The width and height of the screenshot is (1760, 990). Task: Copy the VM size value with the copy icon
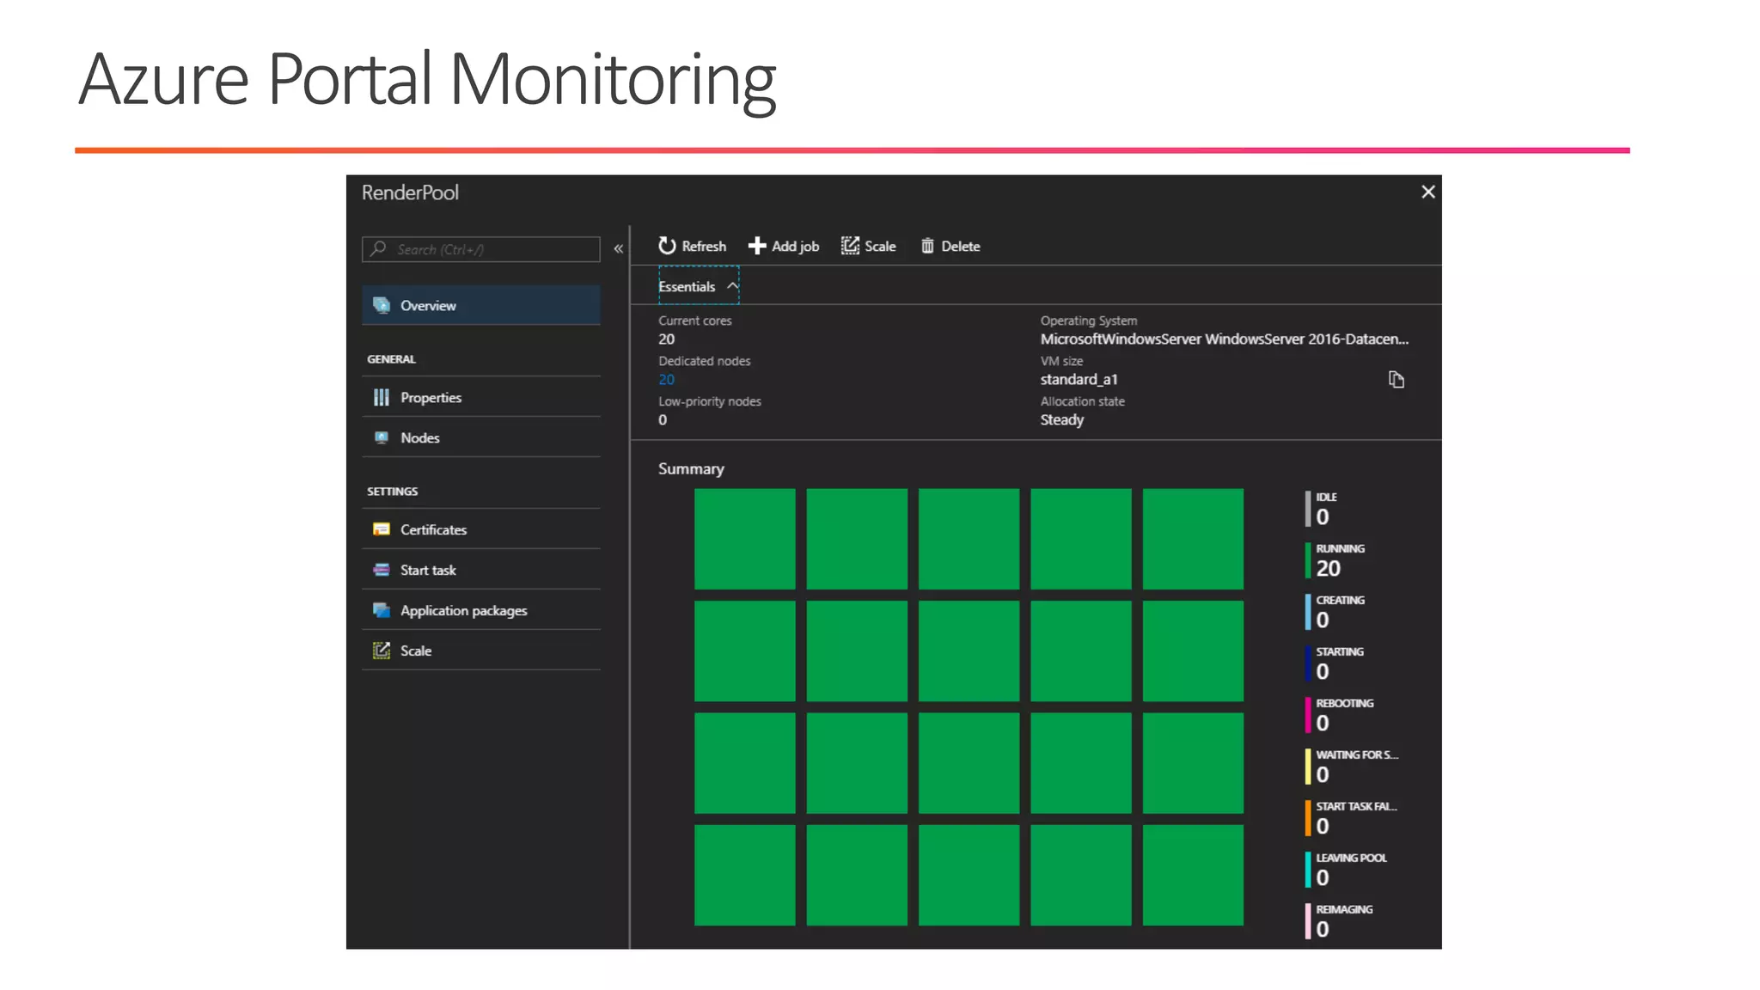1396,380
